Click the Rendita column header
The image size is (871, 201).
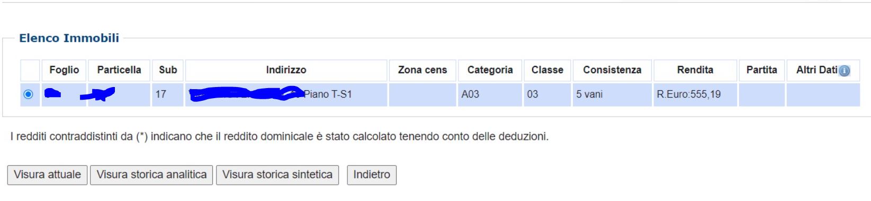(x=695, y=70)
